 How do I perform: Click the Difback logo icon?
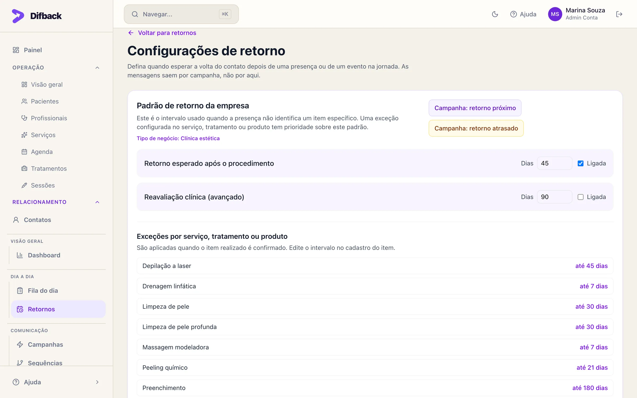tap(18, 16)
